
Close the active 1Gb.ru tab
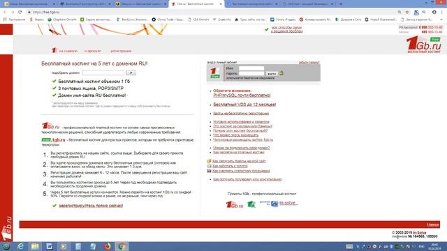[221, 4]
